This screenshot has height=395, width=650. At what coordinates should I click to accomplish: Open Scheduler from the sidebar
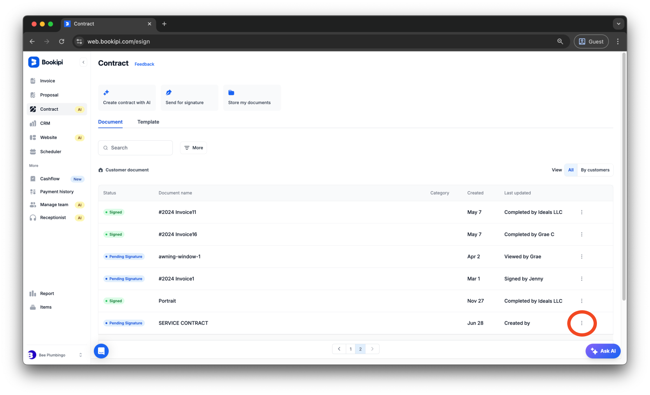(50, 152)
